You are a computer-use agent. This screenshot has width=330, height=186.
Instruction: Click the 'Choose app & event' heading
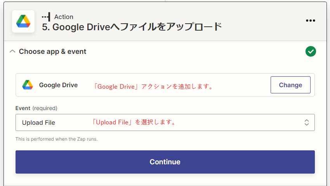(x=52, y=52)
